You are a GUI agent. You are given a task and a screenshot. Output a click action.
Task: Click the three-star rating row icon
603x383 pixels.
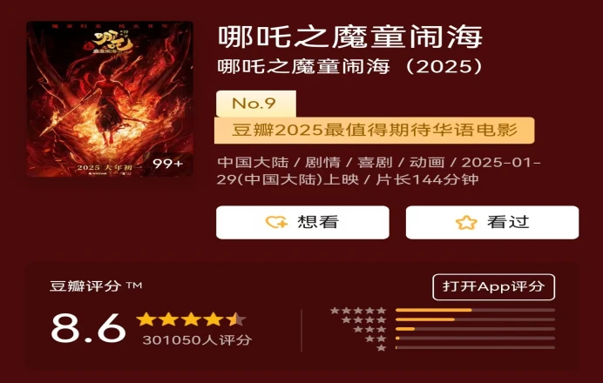coord(369,329)
